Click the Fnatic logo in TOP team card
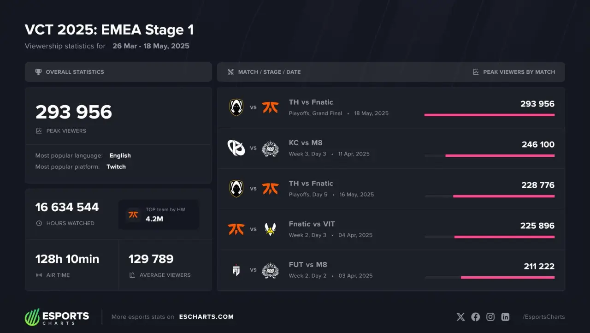590x333 pixels. coord(133,215)
